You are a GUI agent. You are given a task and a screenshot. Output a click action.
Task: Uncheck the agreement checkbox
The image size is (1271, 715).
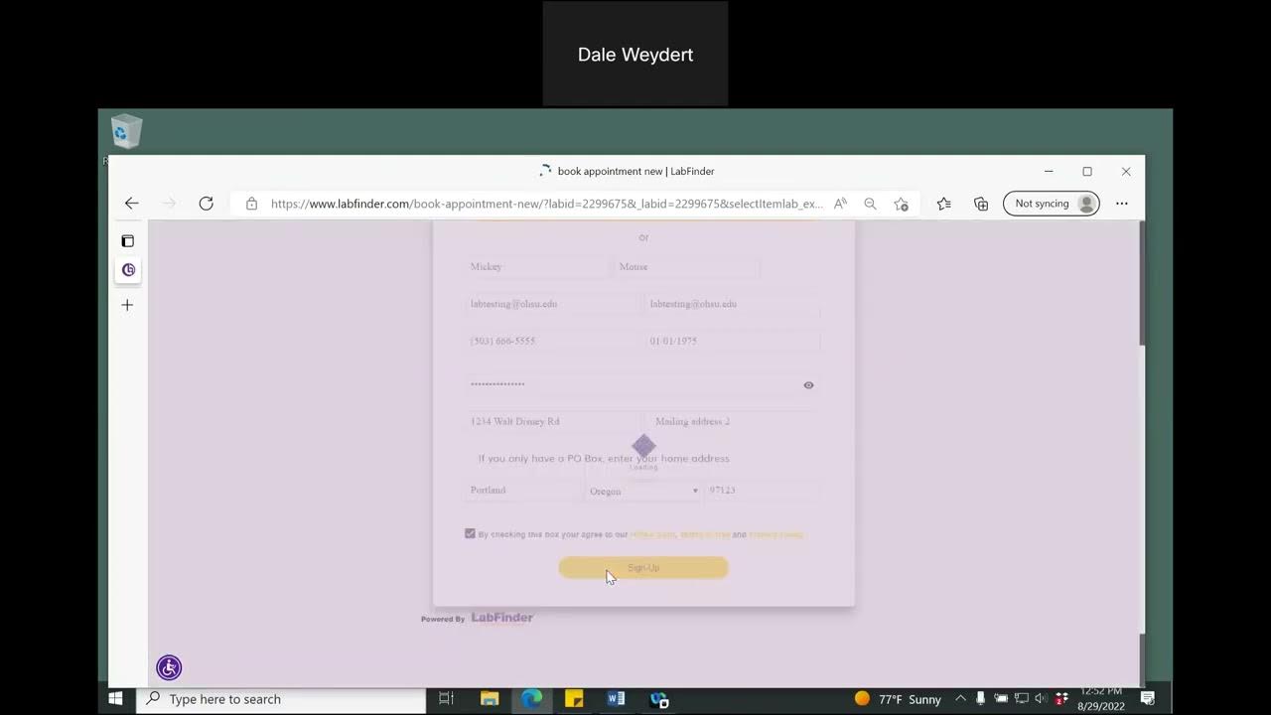coord(470,533)
